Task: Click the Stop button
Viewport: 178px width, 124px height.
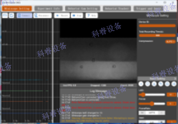Action: tap(77, 16)
